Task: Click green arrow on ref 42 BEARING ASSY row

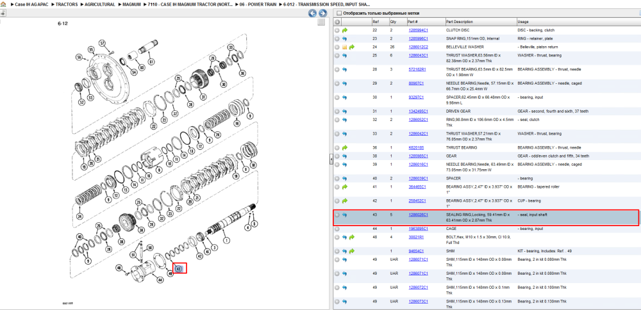Action: [345, 200]
